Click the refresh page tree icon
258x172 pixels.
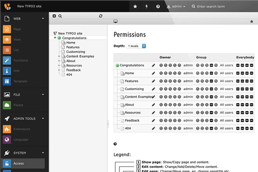coord(101,16)
